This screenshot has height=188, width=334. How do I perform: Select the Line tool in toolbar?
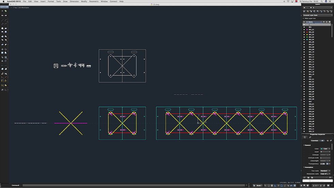(x=2, y=20)
